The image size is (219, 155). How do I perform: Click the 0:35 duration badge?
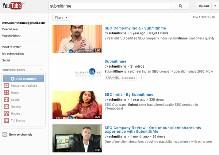[x=97, y=150]
